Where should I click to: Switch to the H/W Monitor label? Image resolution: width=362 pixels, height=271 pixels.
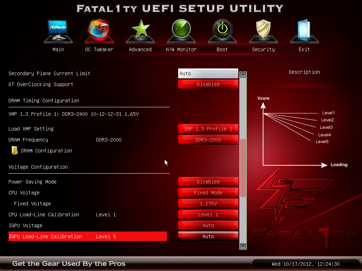[181, 49]
